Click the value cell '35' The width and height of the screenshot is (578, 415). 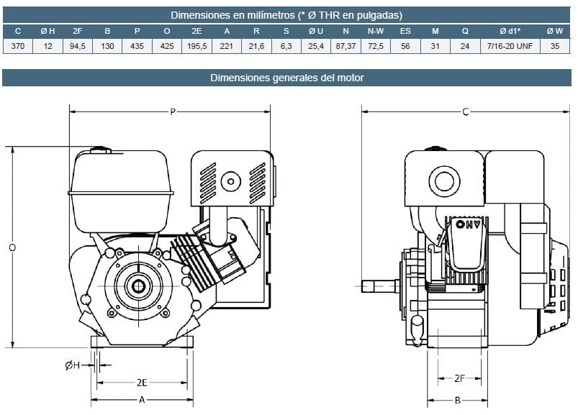click(555, 47)
